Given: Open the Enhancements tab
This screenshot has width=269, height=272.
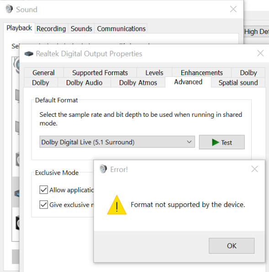Looking at the screenshot, I should (202, 73).
